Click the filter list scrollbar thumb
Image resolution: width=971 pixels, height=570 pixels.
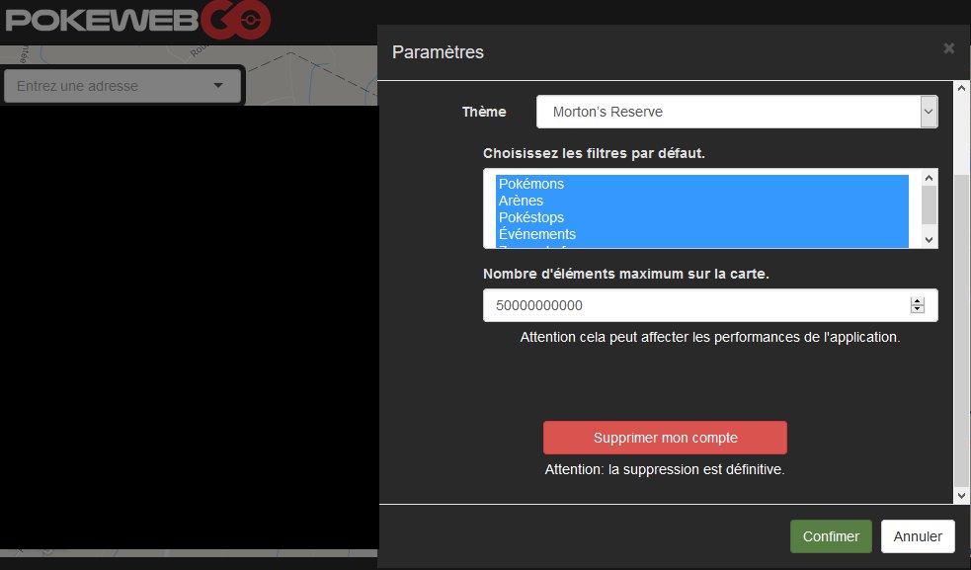coord(929,204)
